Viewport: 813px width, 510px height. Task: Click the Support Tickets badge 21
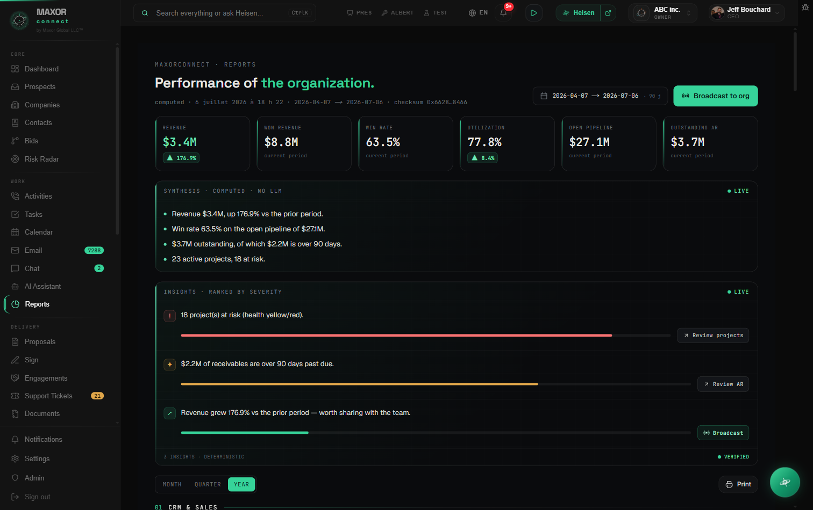point(97,396)
